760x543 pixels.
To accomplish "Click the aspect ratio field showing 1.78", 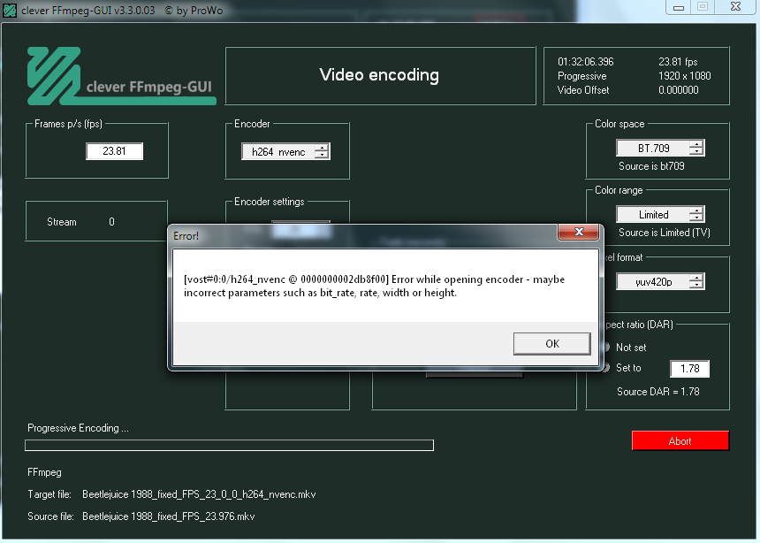I will (689, 368).
